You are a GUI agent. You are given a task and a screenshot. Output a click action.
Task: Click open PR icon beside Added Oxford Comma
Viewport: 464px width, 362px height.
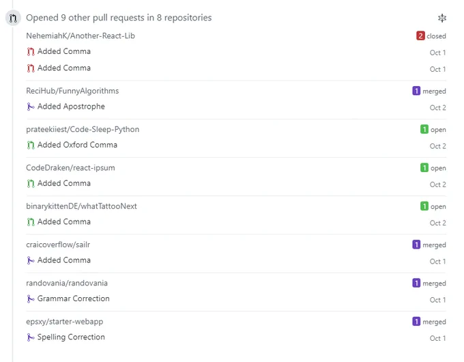pos(31,145)
